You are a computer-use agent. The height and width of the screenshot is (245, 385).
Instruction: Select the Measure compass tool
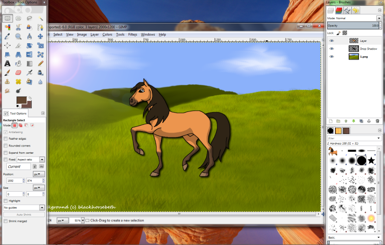pos(29,37)
